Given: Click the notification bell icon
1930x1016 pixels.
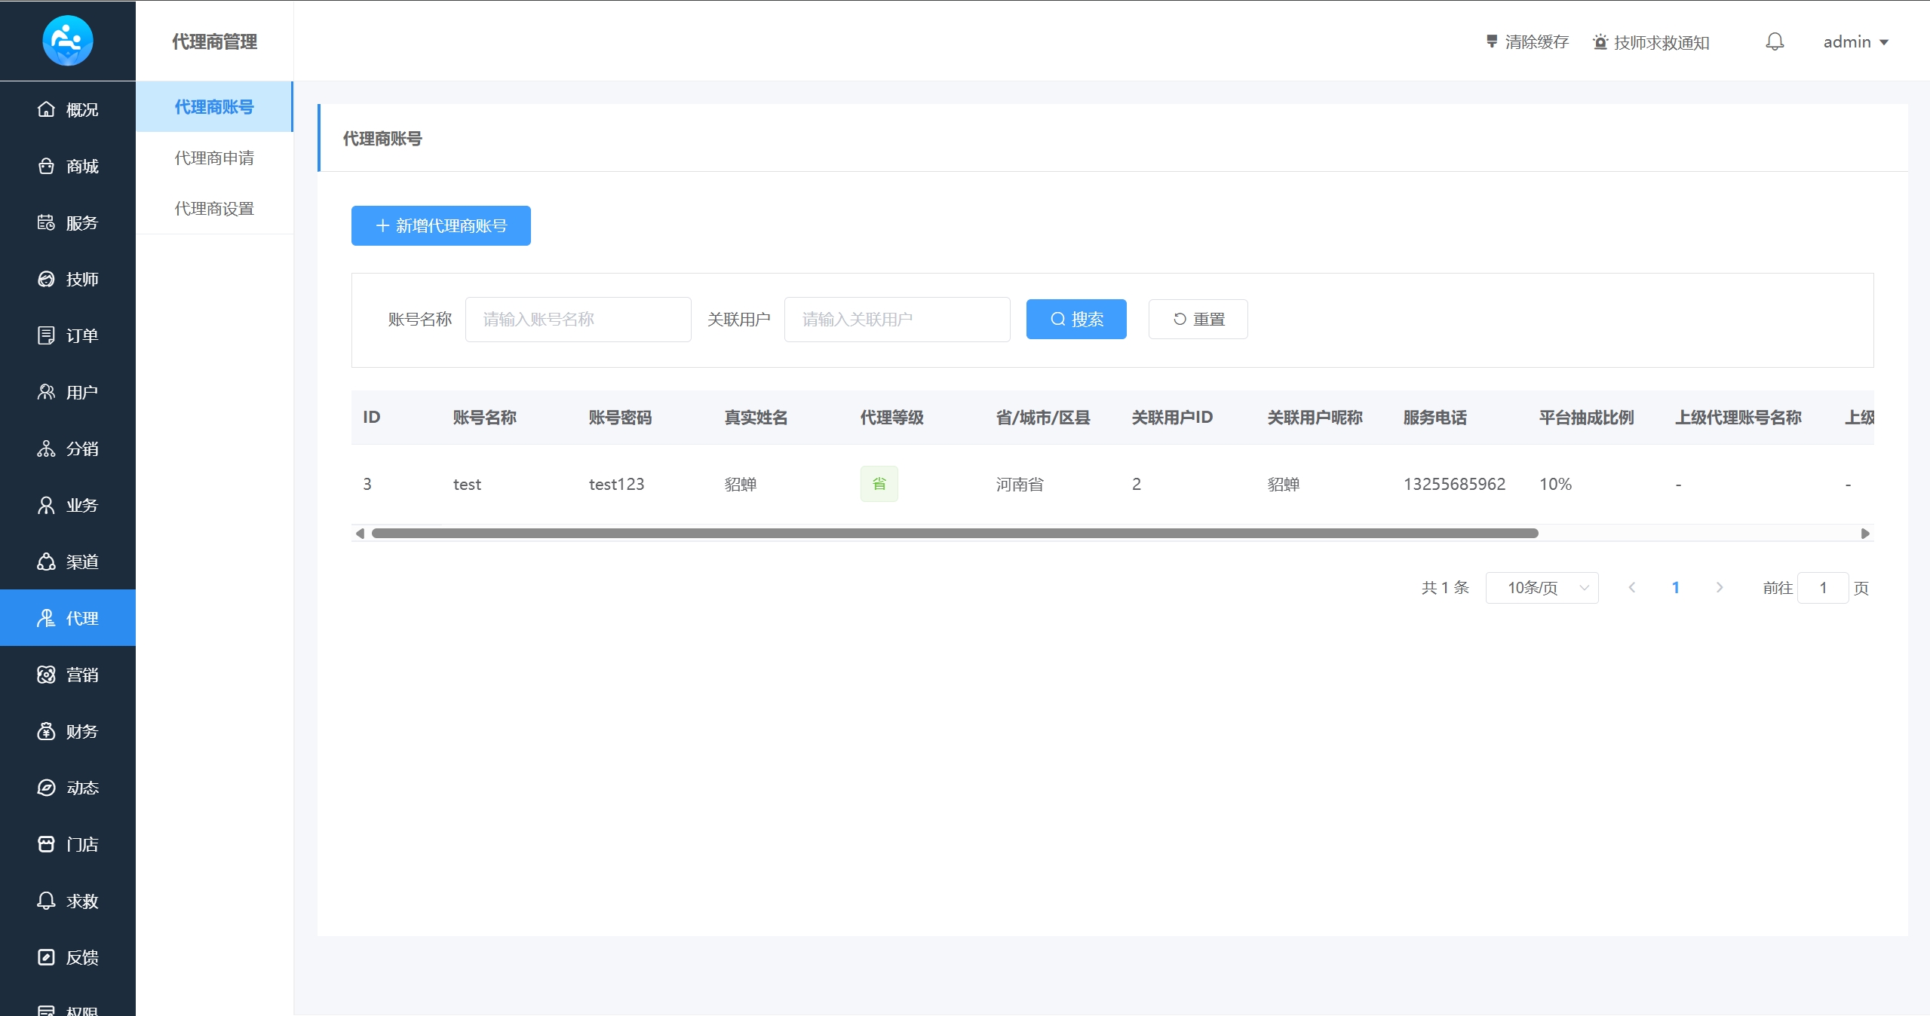Looking at the screenshot, I should (x=1775, y=41).
